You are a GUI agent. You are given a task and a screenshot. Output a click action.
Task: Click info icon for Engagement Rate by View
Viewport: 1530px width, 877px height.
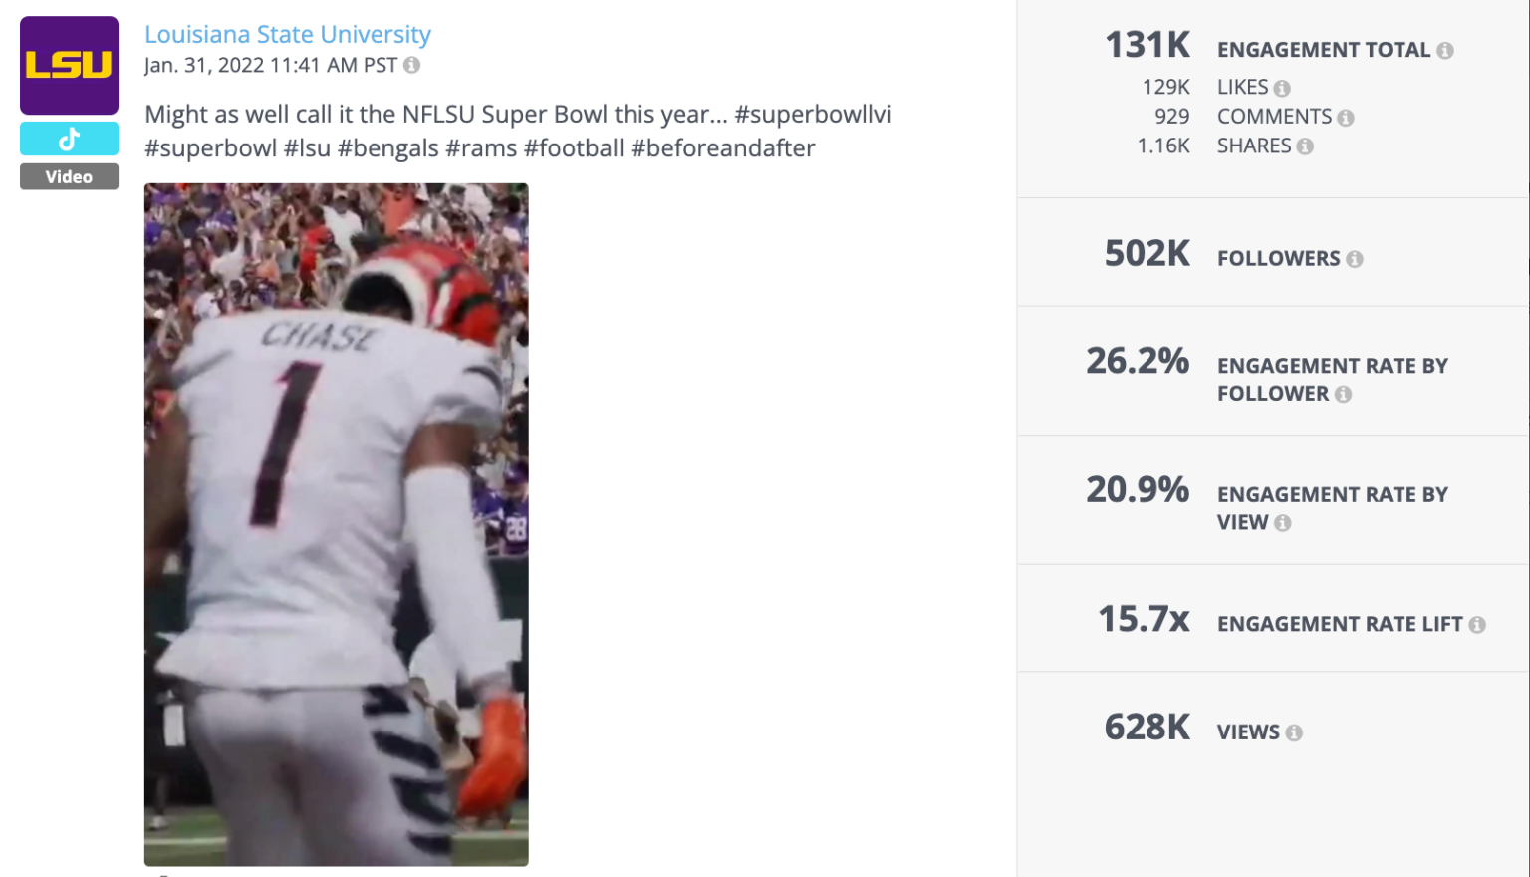pyautogui.click(x=1283, y=523)
